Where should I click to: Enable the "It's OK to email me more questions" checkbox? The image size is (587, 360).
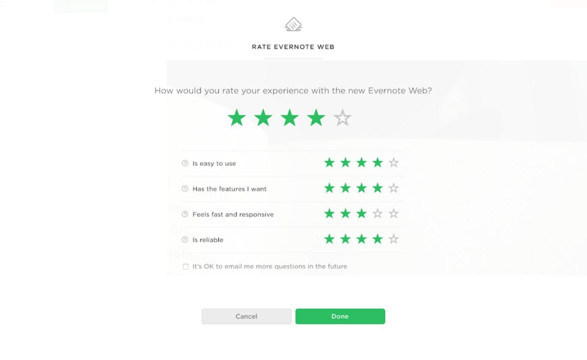coord(186,266)
